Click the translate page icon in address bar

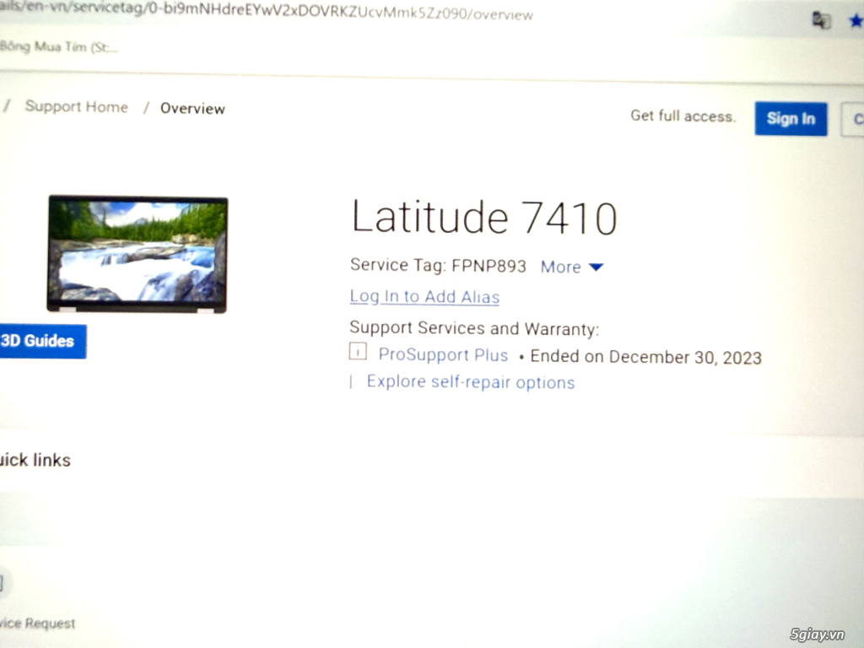[821, 21]
